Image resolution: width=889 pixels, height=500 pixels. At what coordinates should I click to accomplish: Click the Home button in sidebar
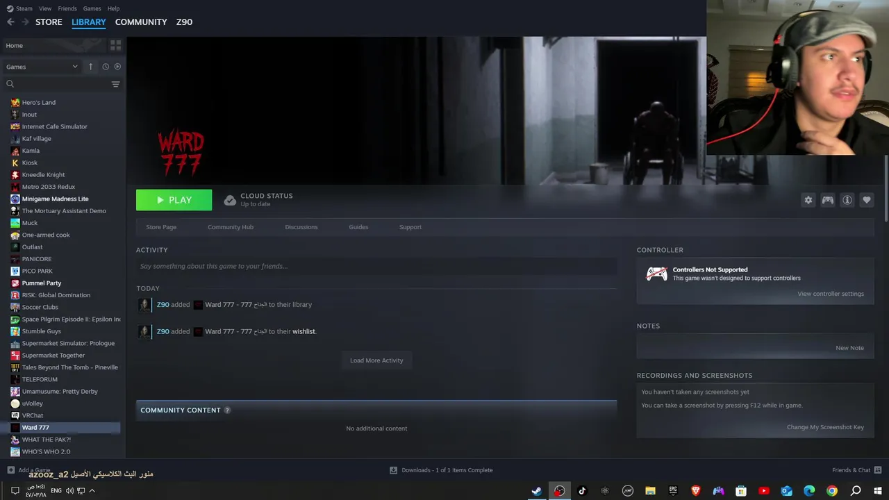click(x=54, y=45)
